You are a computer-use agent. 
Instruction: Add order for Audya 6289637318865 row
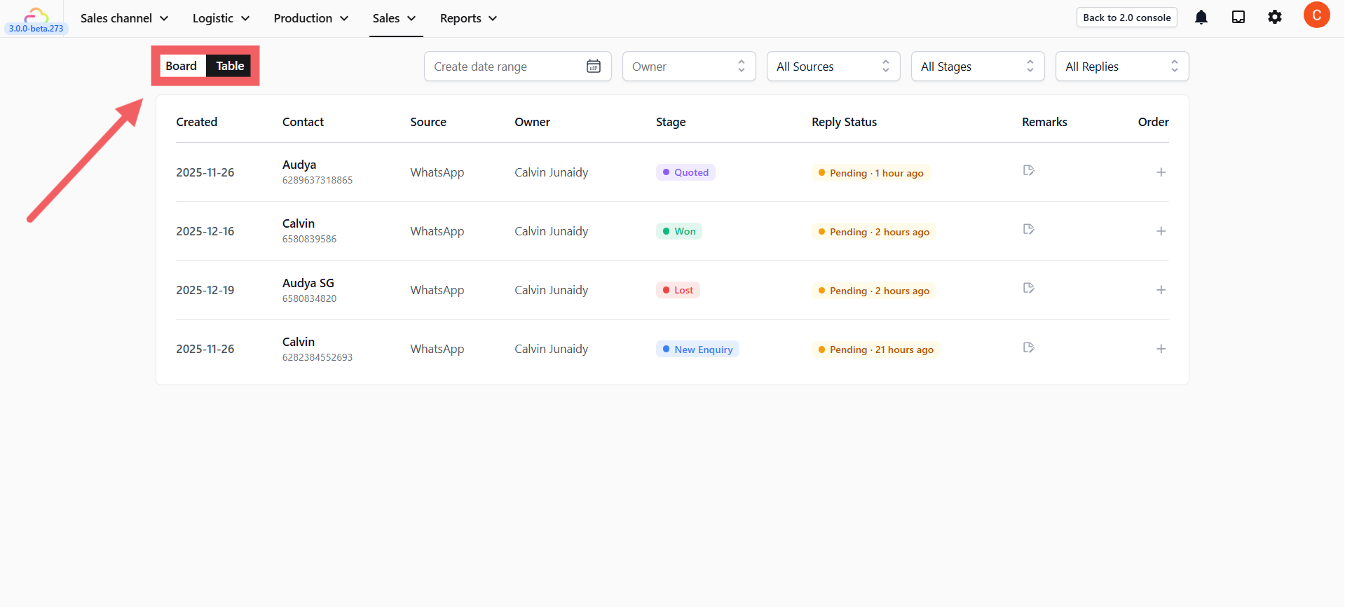(1161, 172)
